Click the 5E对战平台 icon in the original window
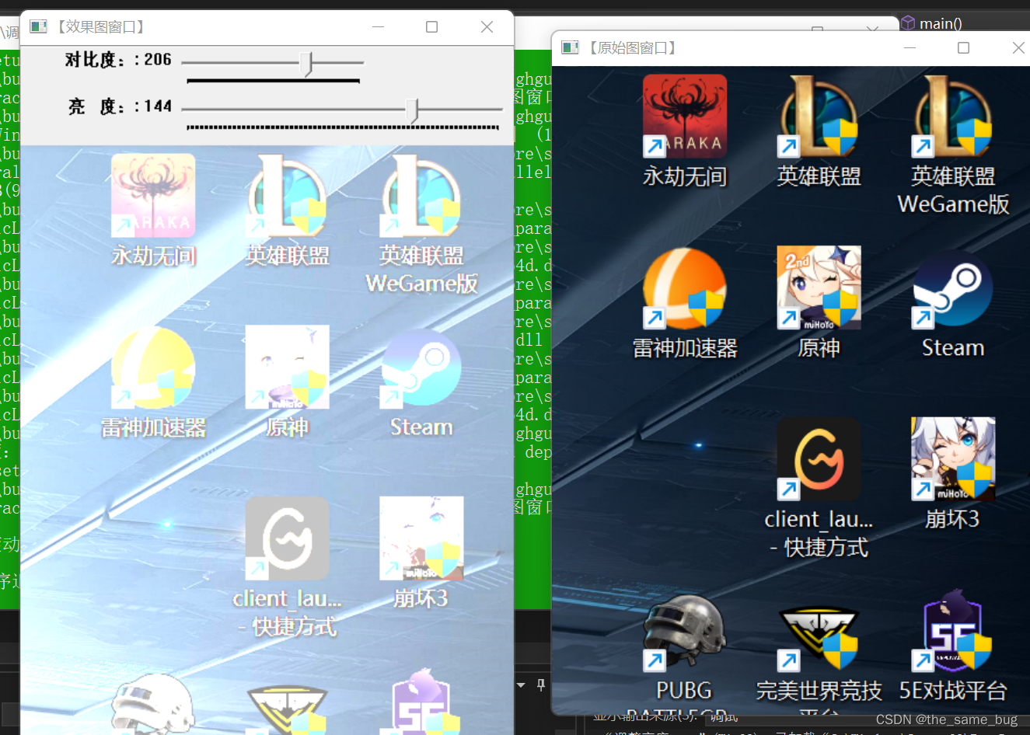 point(953,631)
